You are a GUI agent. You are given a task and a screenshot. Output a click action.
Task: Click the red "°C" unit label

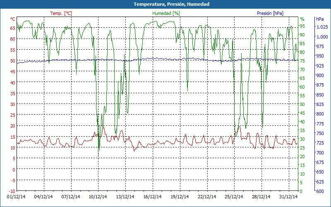[13, 19]
